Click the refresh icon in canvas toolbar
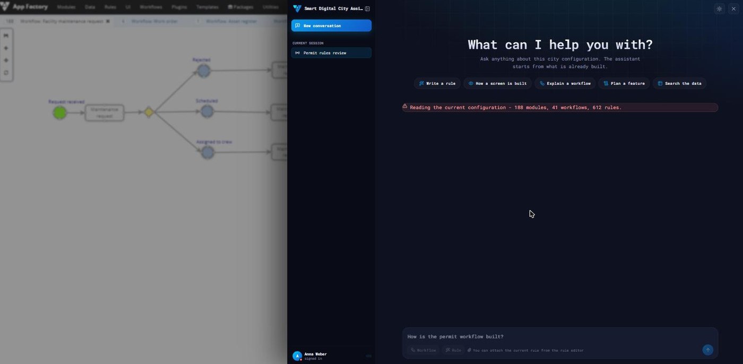 [x=6, y=73]
